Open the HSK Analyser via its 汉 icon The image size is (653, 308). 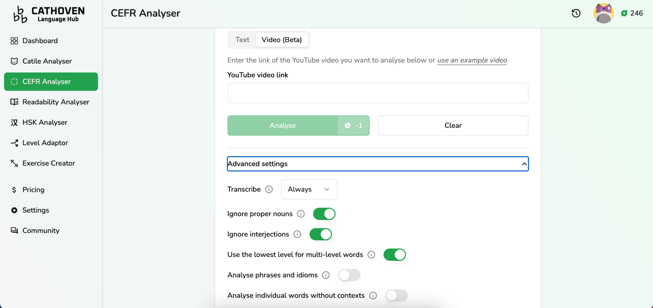(x=14, y=122)
